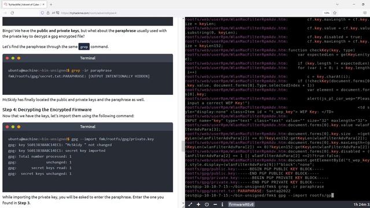370x208 pixels.
Task: Open the list all tabs dropdown
Action: tap(337, 5)
